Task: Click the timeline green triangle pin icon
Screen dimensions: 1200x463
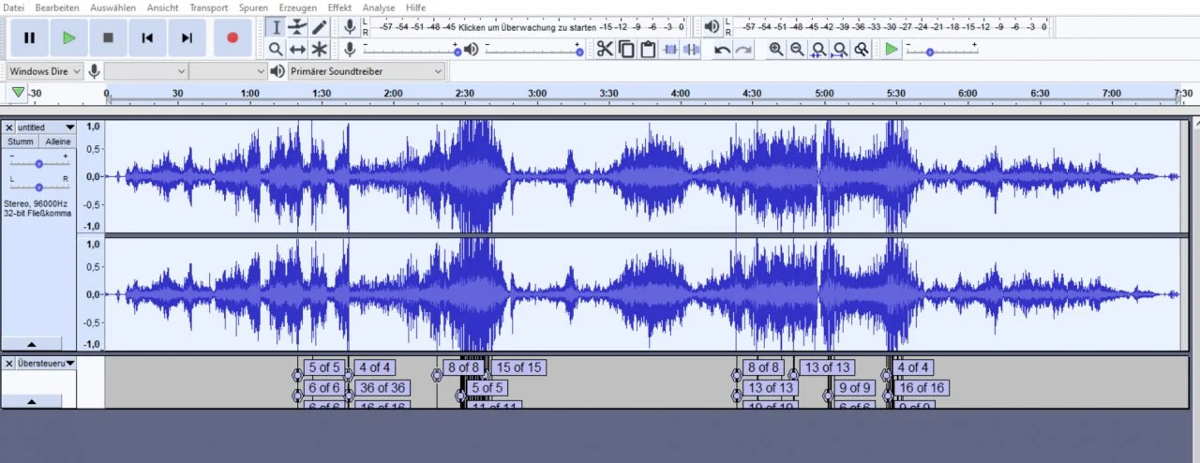Action: click(18, 93)
